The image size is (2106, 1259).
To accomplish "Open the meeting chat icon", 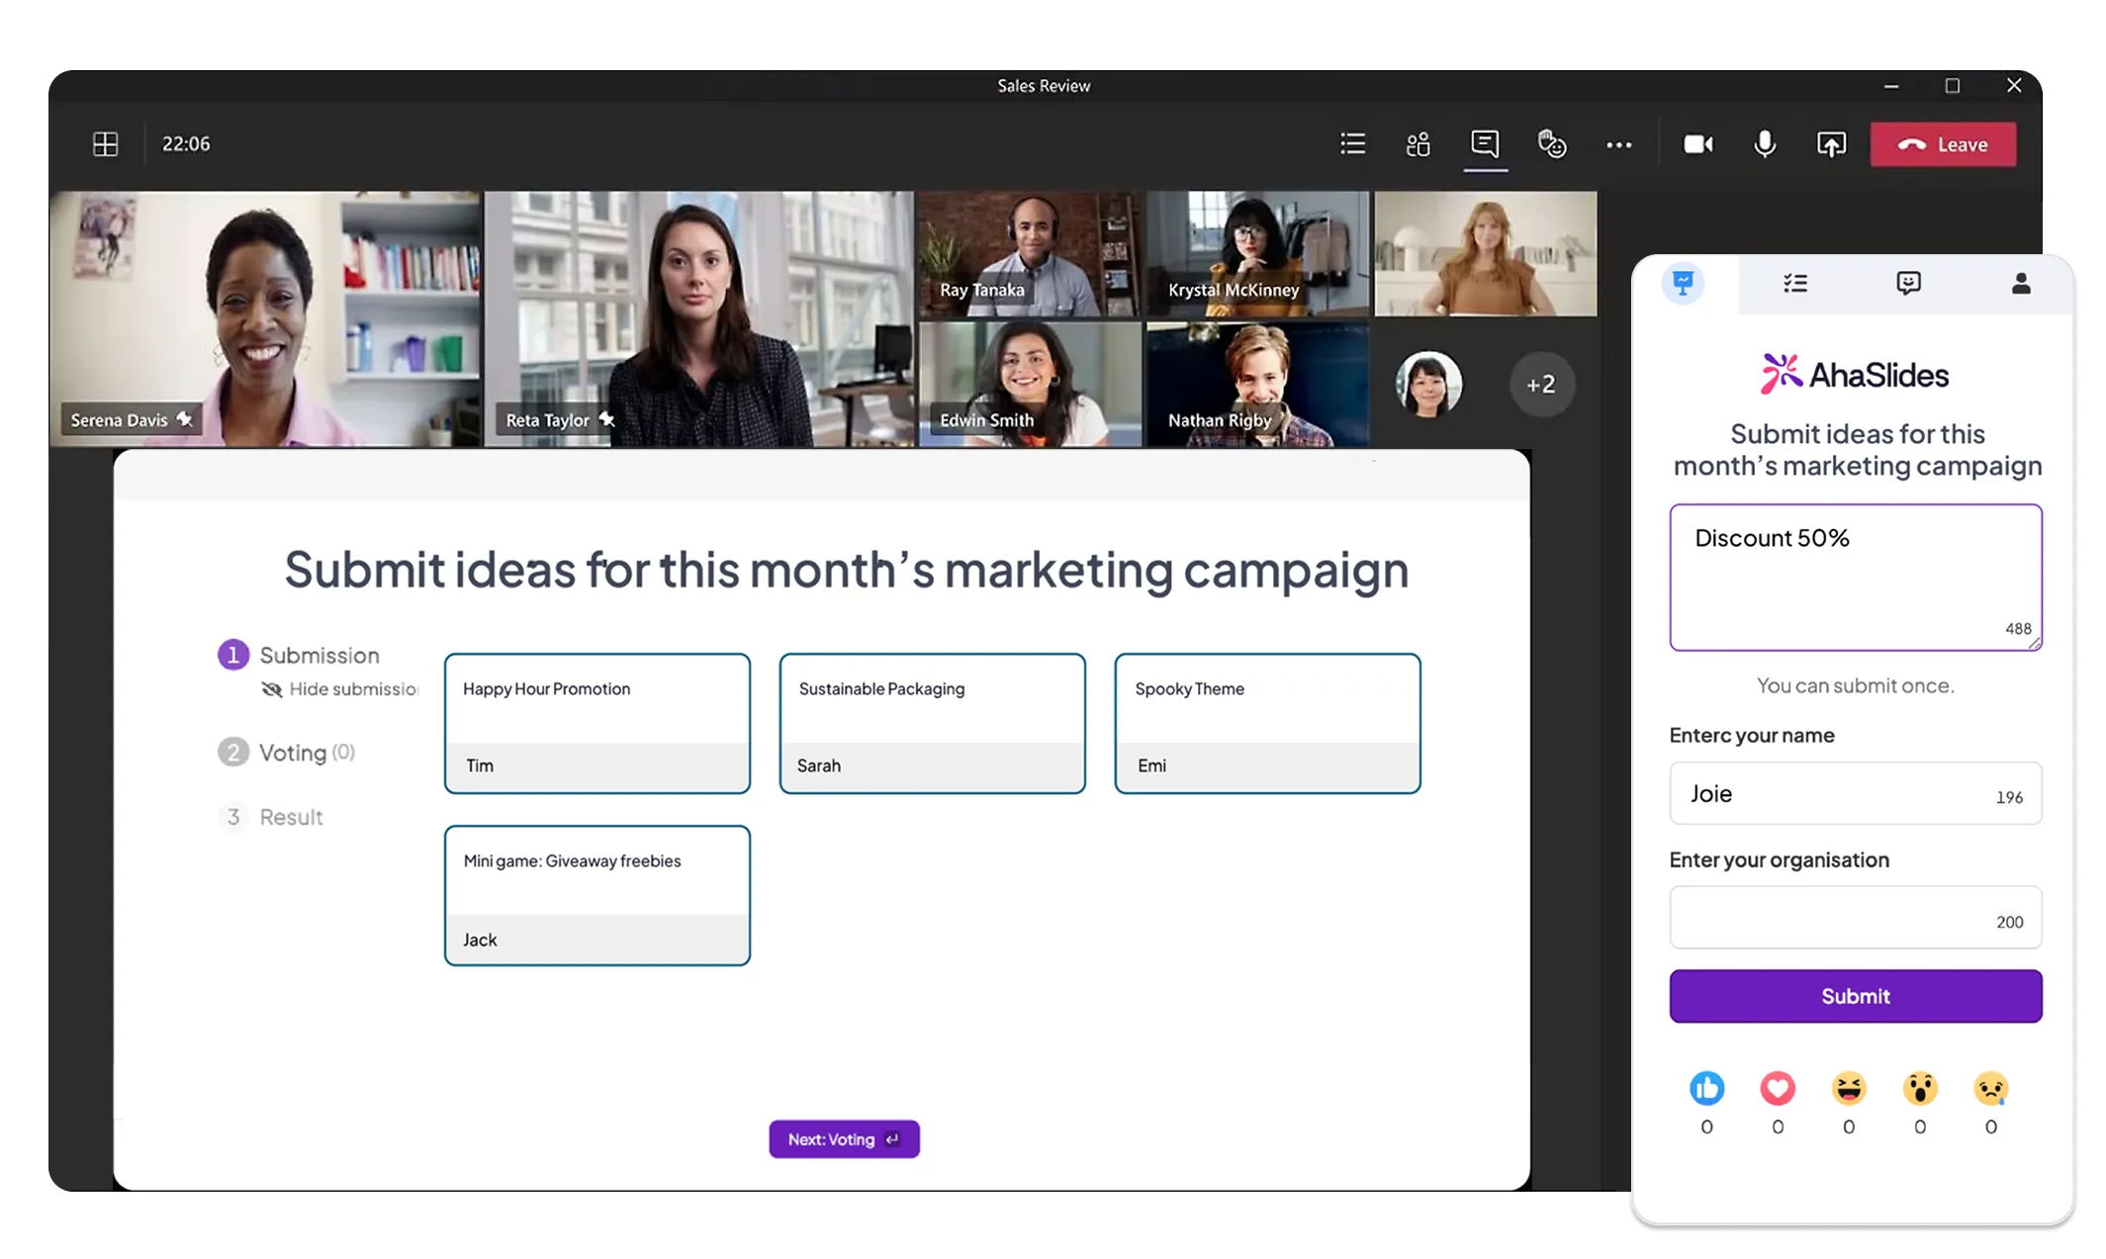I will coord(1485,144).
